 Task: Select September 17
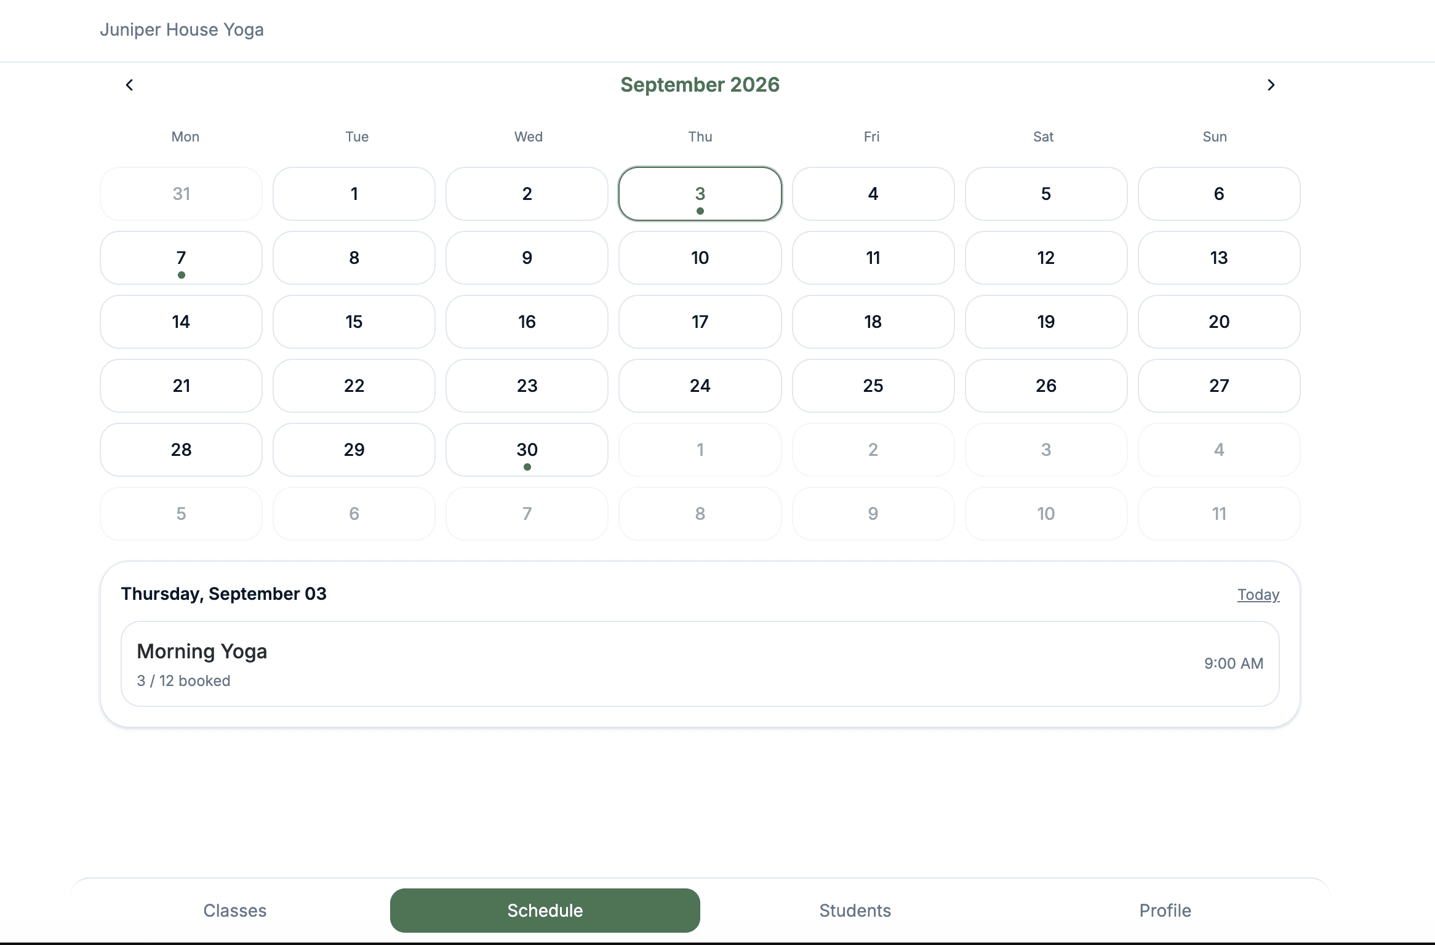[x=700, y=322]
